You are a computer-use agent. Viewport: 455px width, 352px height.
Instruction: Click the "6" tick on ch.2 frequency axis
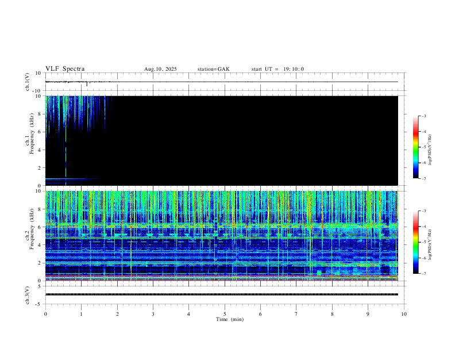coord(40,227)
